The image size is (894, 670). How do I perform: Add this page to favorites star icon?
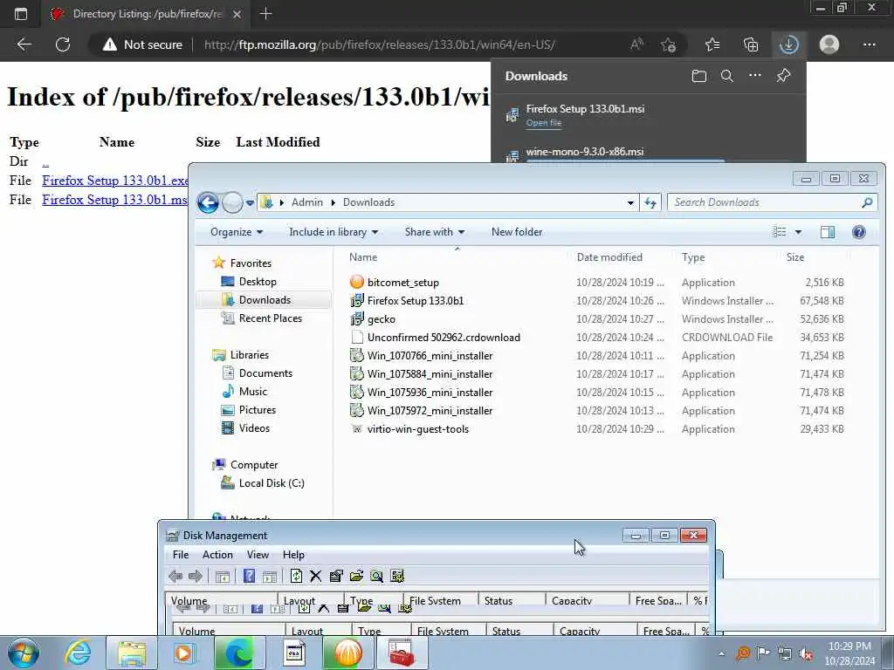(x=668, y=44)
